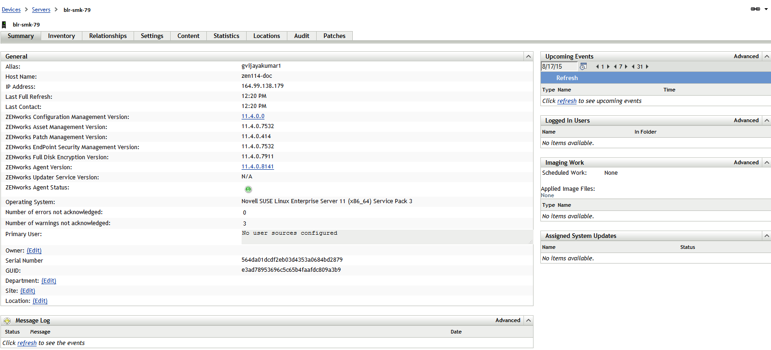Click the Time column header in Upcoming Events
Screen dimensions: 771x350
669,90
